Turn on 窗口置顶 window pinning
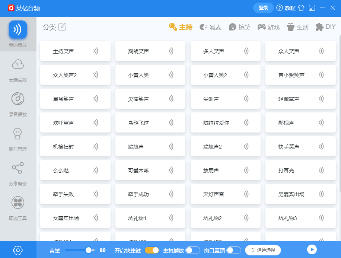The width and height of the screenshot is (341, 258). point(234,251)
